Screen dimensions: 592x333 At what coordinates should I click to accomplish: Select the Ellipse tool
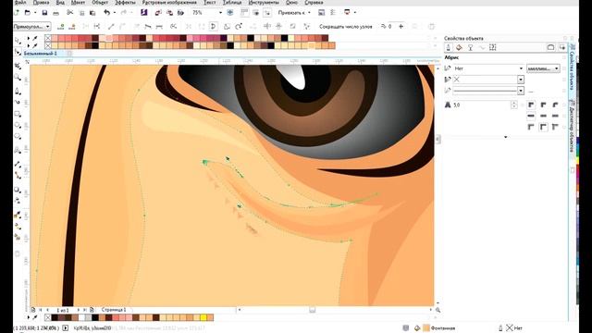[x=18, y=125]
